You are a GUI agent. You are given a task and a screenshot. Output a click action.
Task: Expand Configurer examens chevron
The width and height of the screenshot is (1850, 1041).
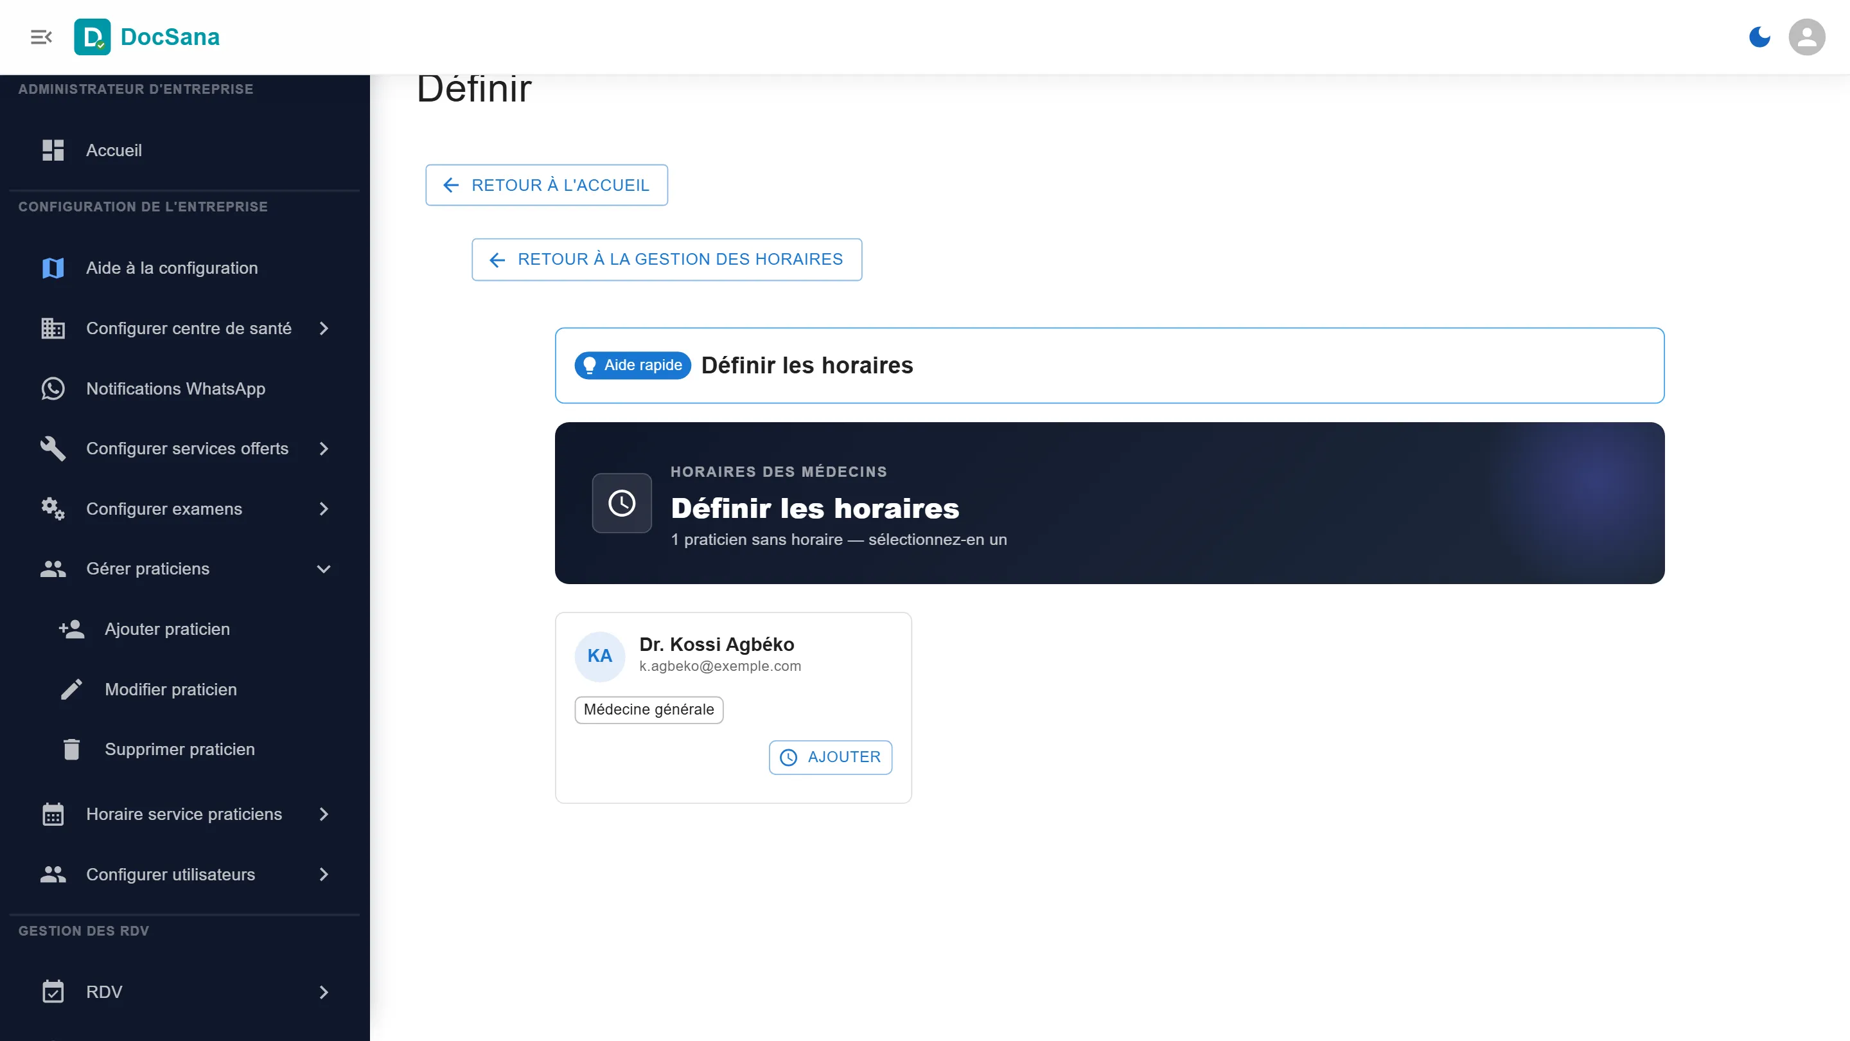[324, 509]
